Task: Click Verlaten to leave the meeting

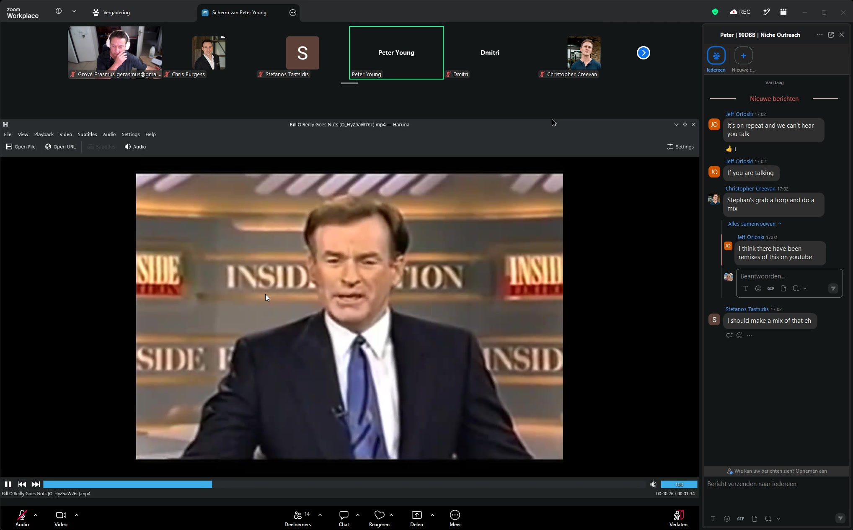Action: [678, 518]
